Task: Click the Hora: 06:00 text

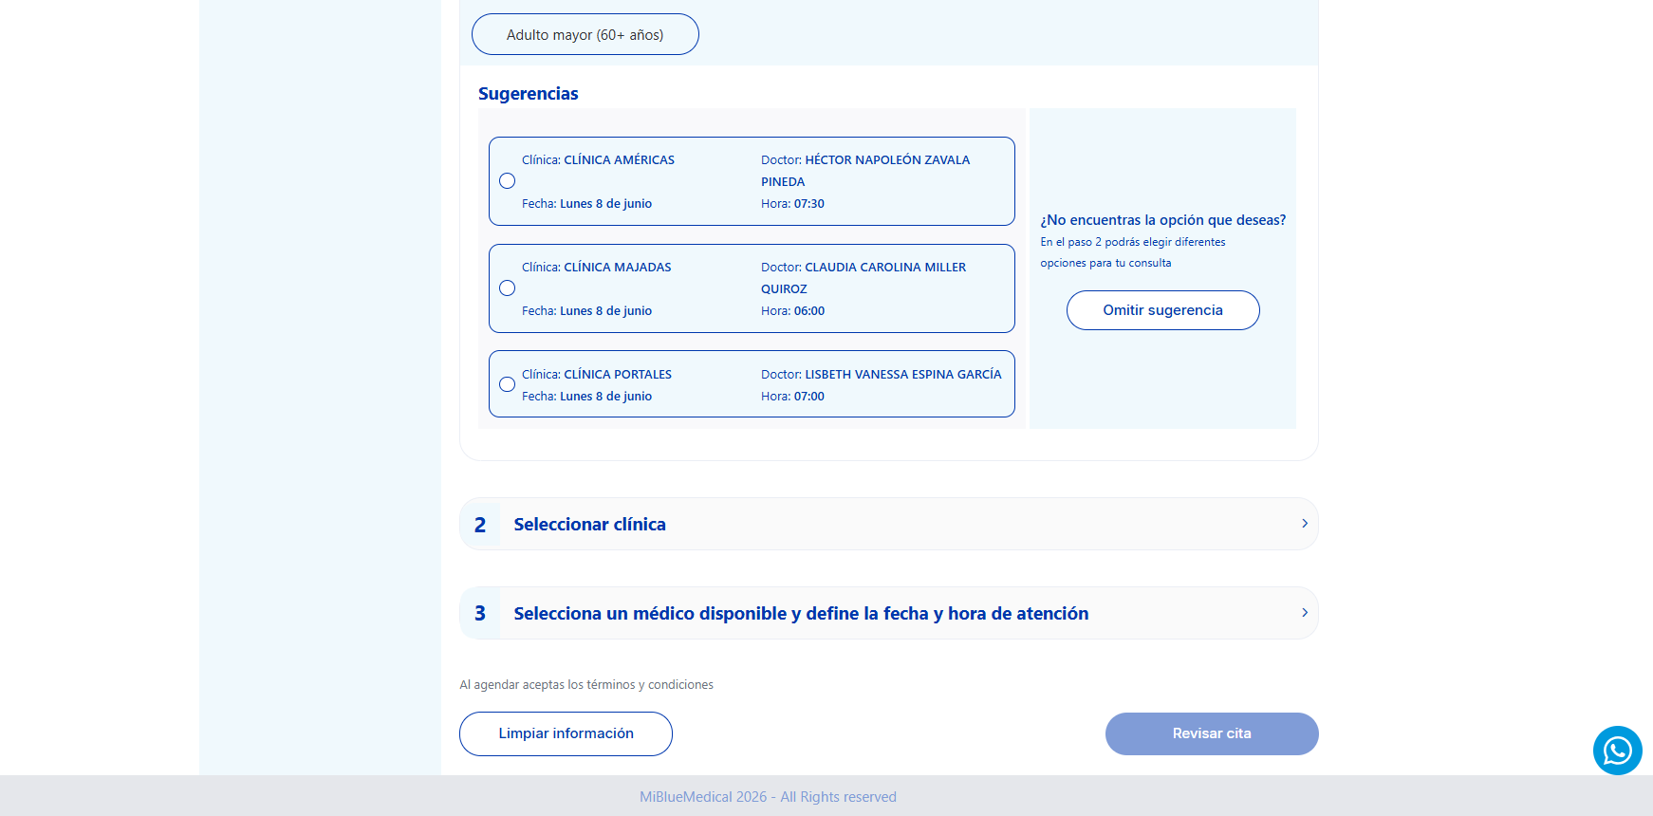Action: click(792, 311)
